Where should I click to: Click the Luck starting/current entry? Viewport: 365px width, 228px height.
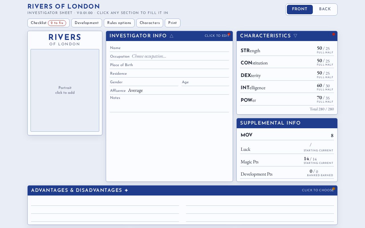(x=319, y=147)
